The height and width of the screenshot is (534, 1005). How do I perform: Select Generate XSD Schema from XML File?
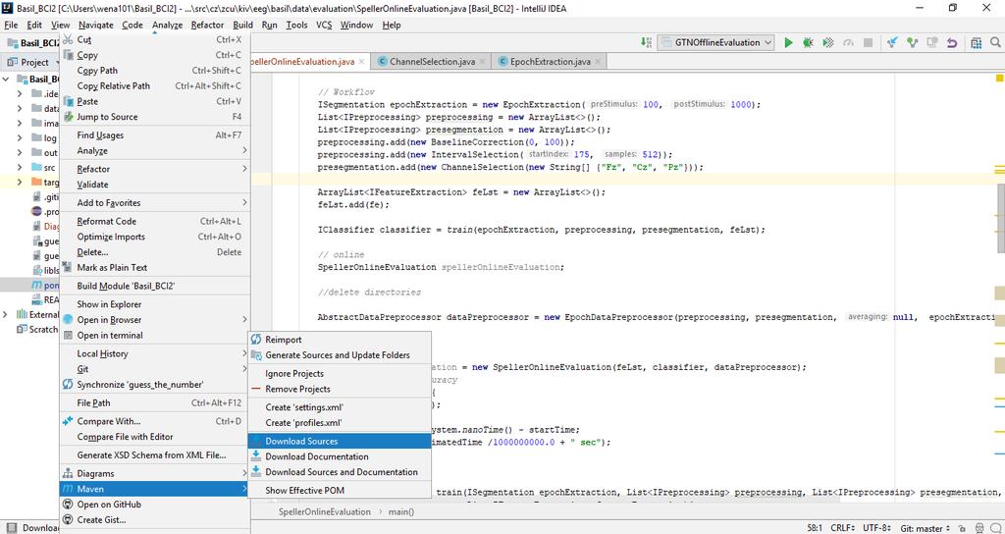[x=154, y=454]
